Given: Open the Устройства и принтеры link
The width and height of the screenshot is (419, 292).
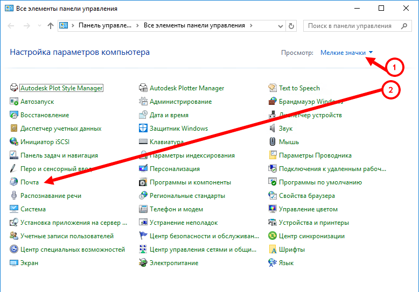Looking at the screenshot, I should (x=313, y=223).
